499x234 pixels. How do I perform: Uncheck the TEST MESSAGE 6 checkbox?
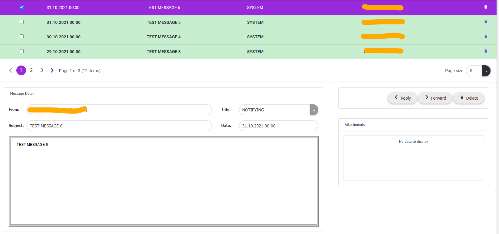pos(21,7)
